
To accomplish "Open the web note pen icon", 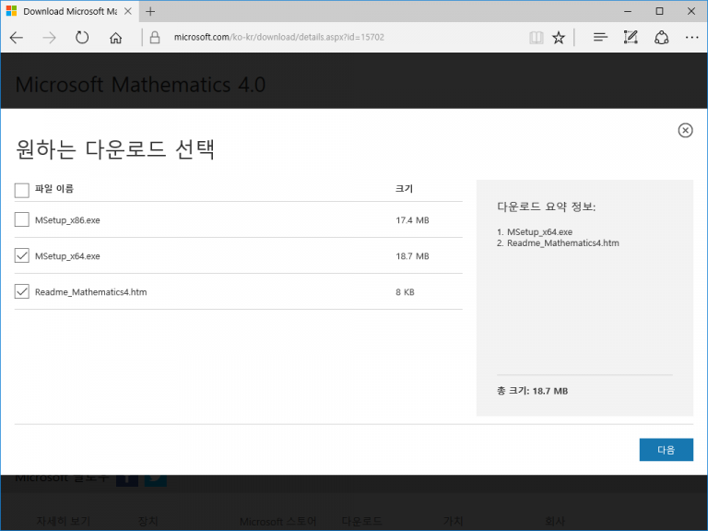I will pos(631,38).
